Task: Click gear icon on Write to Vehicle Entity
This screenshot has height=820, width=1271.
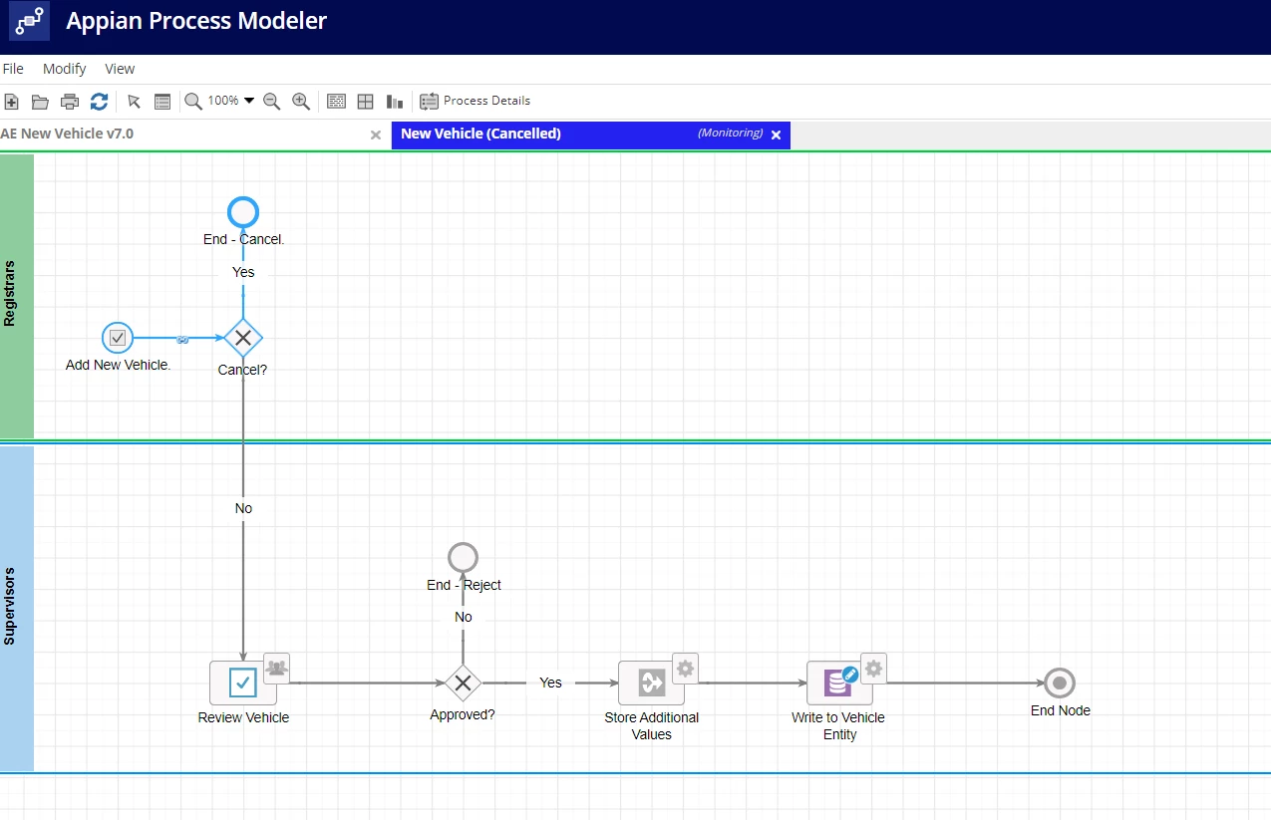Action: click(x=873, y=668)
